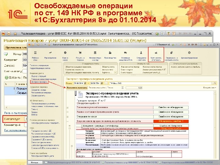The image size is (220, 165).
Task: Click left arrow of back window table scrollbar
Action: (x=6, y=107)
